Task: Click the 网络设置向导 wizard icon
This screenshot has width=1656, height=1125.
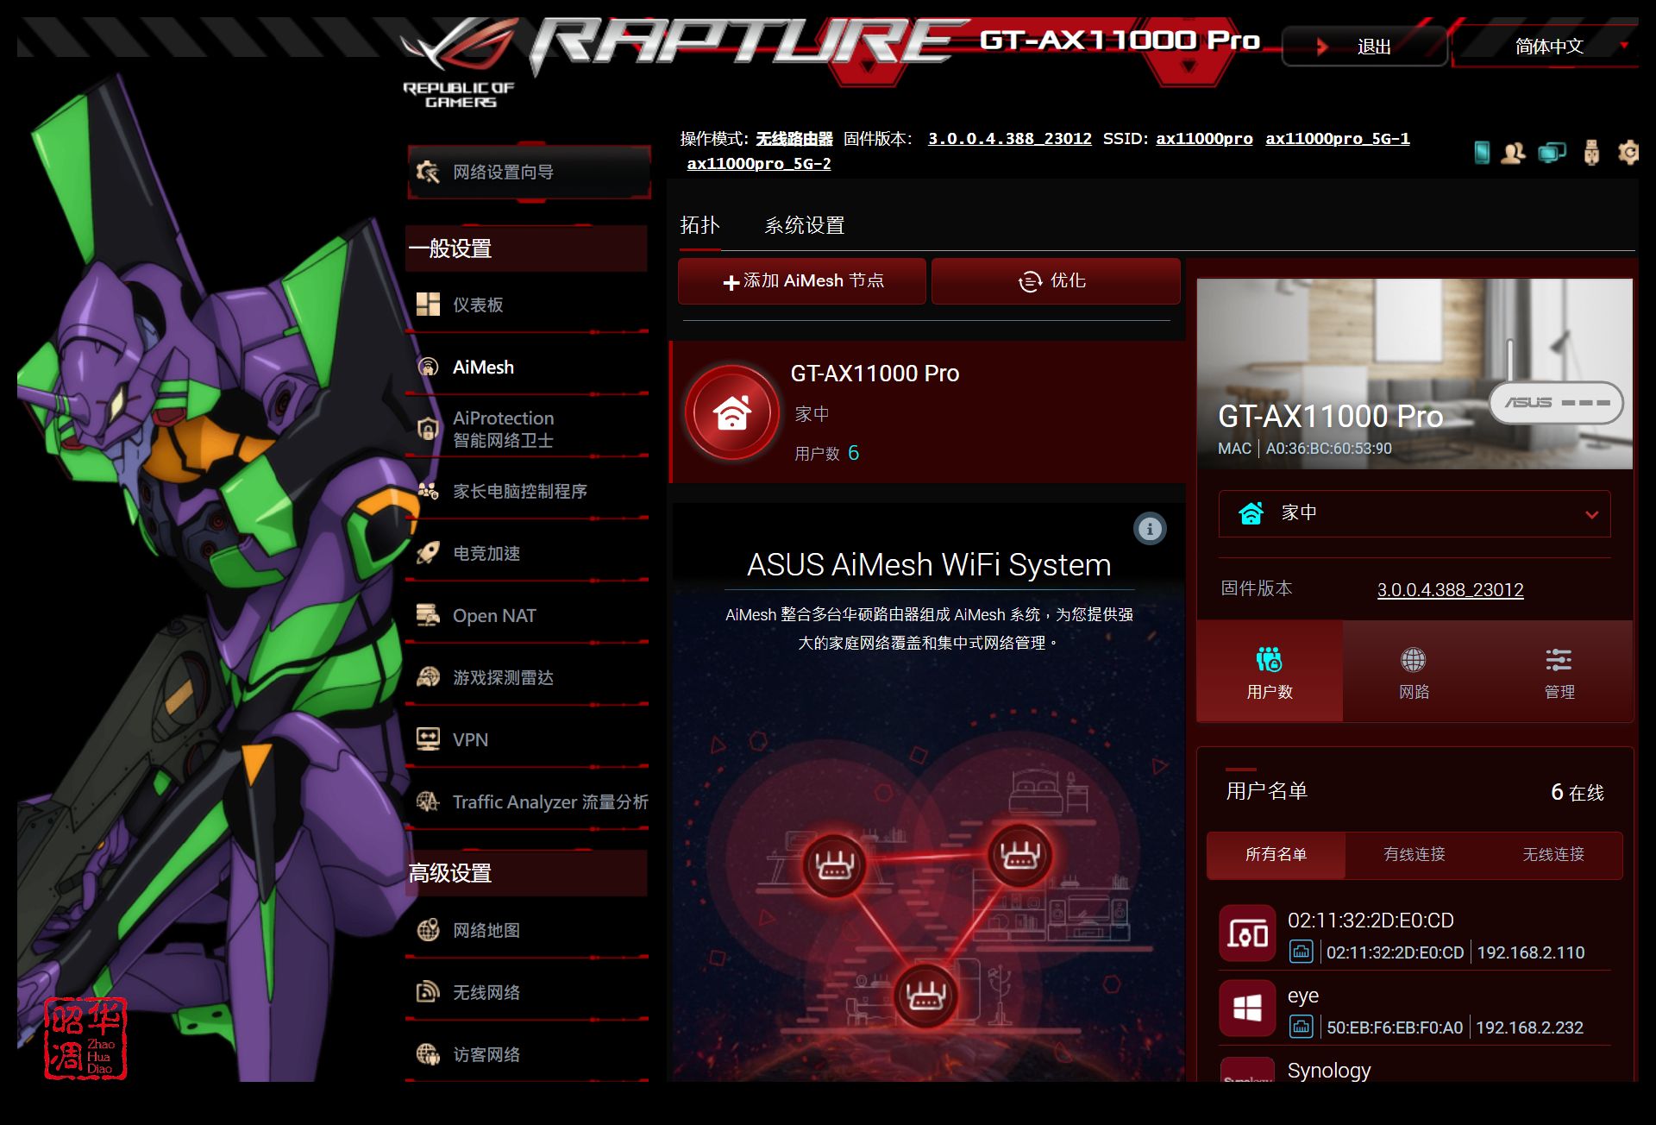Action: point(428,172)
